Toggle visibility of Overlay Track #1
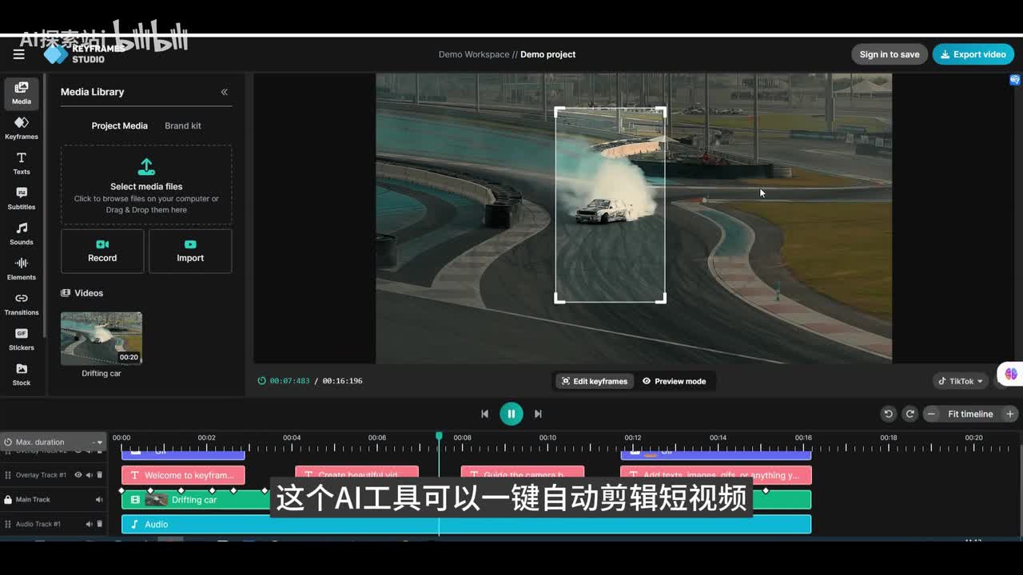Viewport: 1023px width, 575px height. [78, 475]
